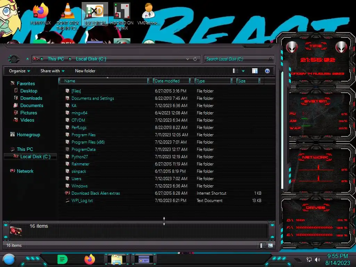This screenshot has height=267, width=356.
Task: Click the volume speaker tray icon
Action: tap(317, 259)
